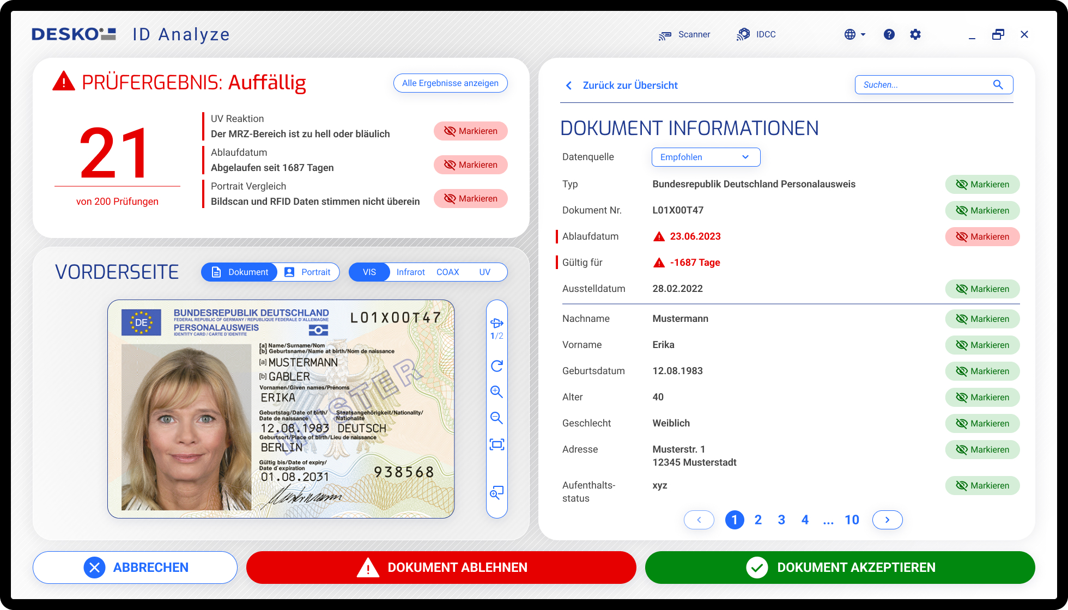This screenshot has width=1068, height=610.
Task: Toggle Markieren for UV Reaktion result
Action: click(x=470, y=131)
